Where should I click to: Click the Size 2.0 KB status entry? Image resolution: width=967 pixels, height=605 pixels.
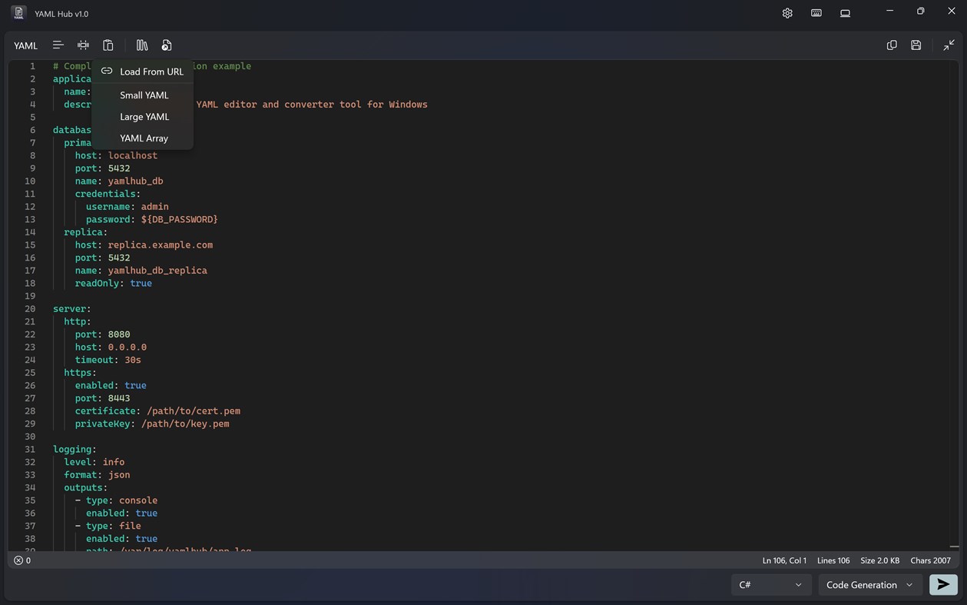[880, 560]
